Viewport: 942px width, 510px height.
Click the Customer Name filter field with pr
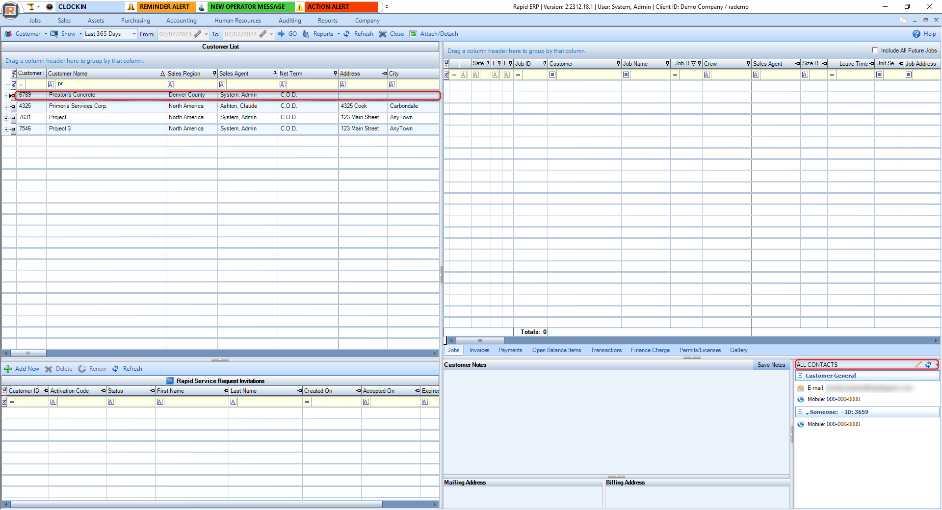110,84
